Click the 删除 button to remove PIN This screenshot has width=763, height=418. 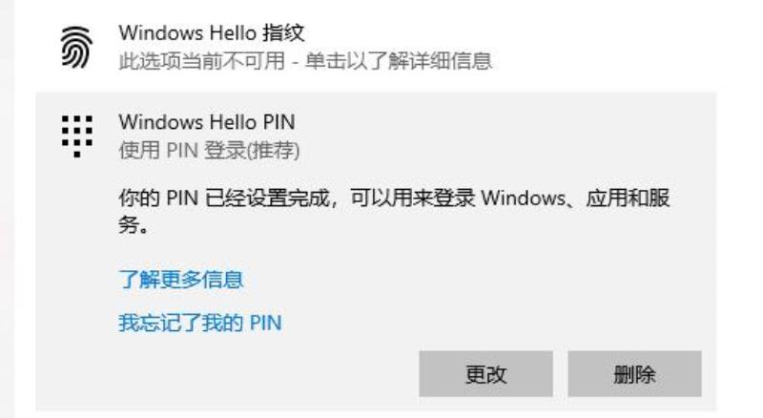tap(634, 374)
